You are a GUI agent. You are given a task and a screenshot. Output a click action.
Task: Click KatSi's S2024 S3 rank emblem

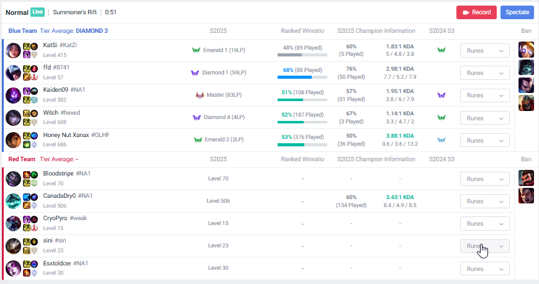tap(442, 50)
